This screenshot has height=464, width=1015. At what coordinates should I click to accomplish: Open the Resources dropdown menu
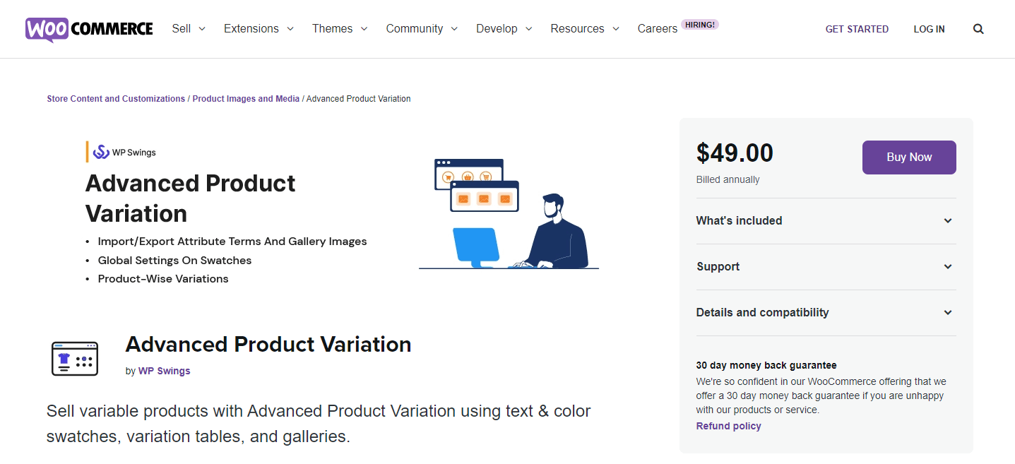point(585,29)
